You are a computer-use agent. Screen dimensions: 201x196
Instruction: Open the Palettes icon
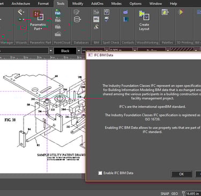[165, 12]
